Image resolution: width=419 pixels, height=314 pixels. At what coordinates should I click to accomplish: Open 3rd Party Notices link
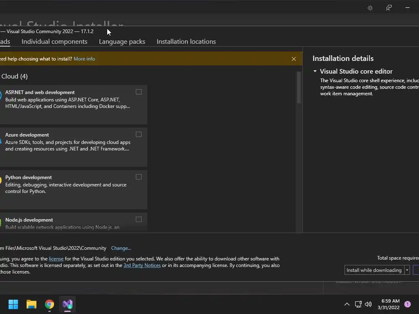(142, 265)
